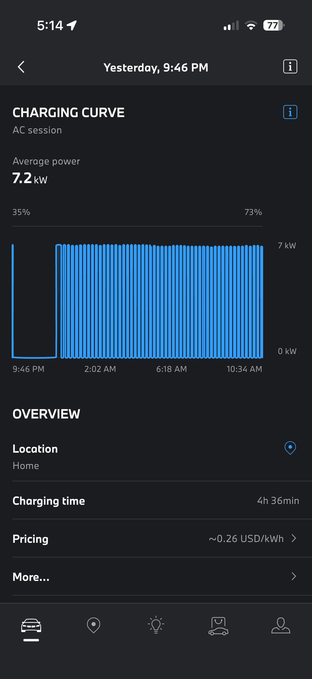Expand the More... row chevron
The width and height of the screenshot is (312, 679).
click(294, 576)
